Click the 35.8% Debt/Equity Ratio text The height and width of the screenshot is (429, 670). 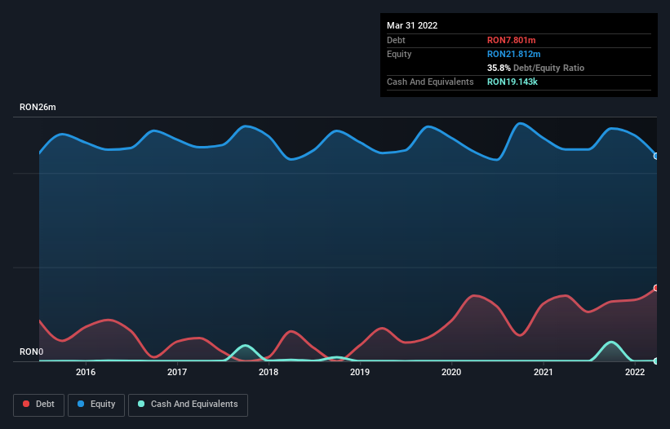535,68
